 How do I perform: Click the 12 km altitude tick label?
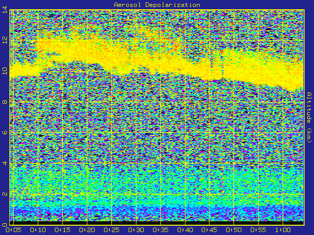click(5, 40)
